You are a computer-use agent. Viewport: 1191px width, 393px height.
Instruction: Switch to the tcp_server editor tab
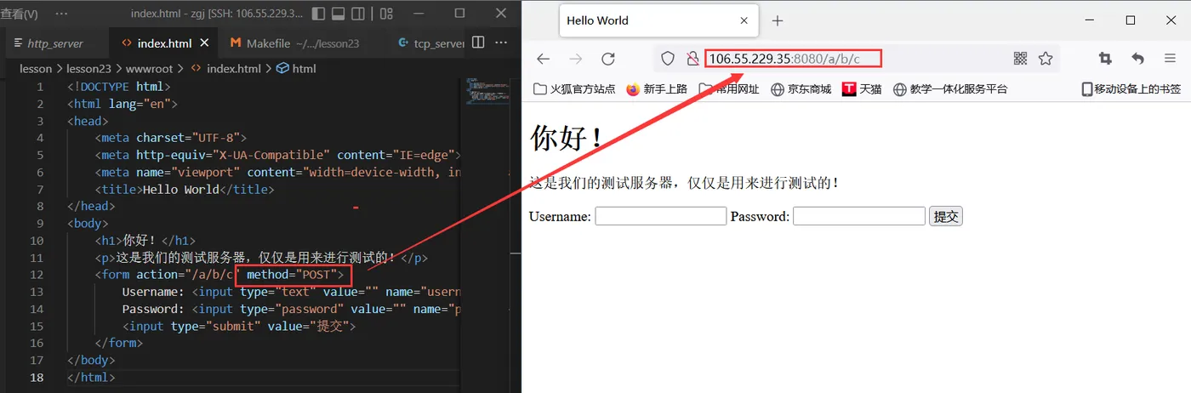(430, 43)
